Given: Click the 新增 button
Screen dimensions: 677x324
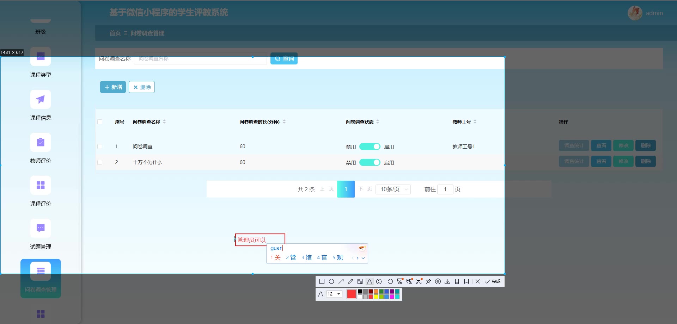Looking at the screenshot, I should (113, 87).
